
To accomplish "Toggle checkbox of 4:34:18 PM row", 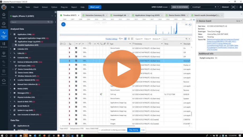I will pyautogui.click(x=76, y=73).
